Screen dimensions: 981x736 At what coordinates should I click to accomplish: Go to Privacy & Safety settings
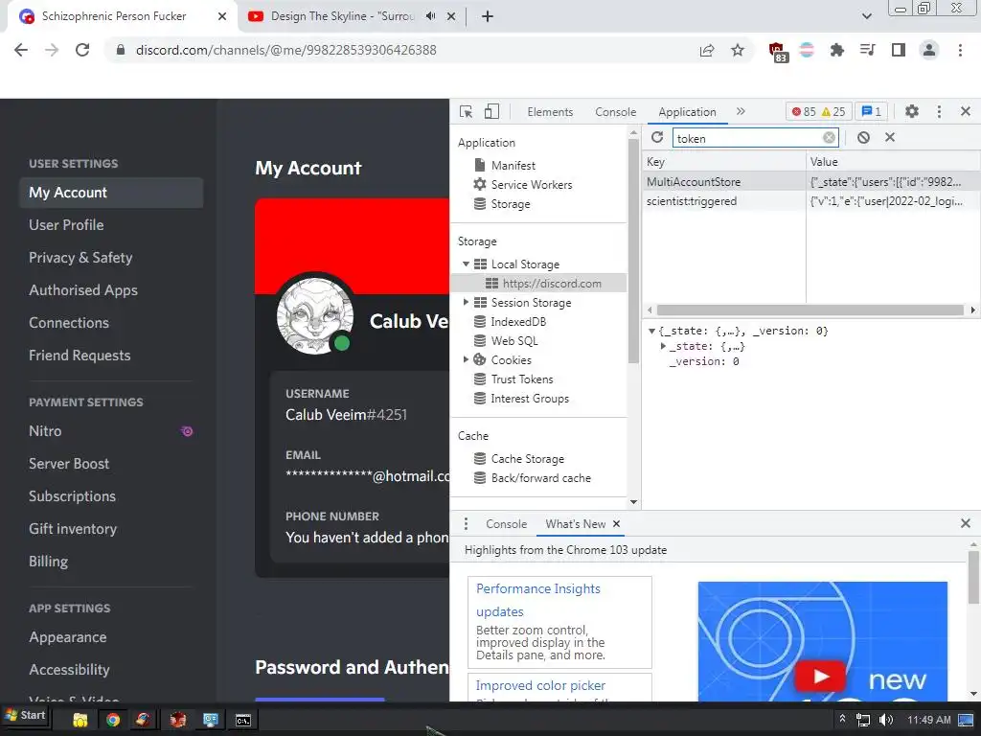pyautogui.click(x=80, y=258)
